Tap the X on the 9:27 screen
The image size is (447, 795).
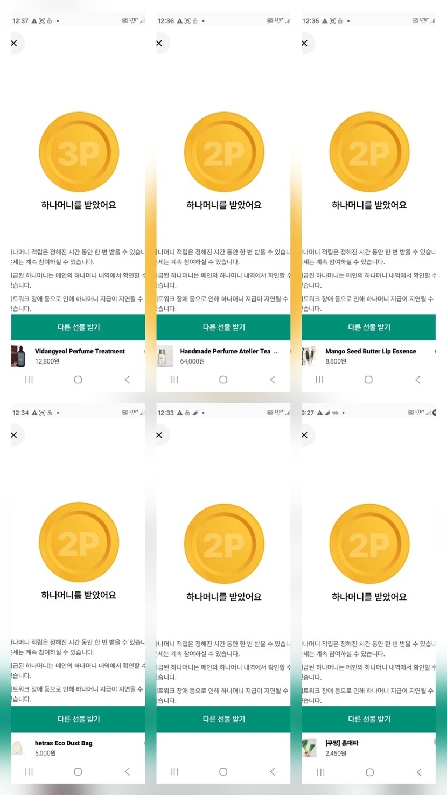(304, 435)
